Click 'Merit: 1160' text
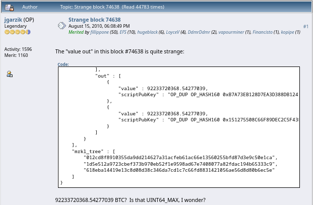The width and height of the screenshot is (313, 205). click(16, 55)
